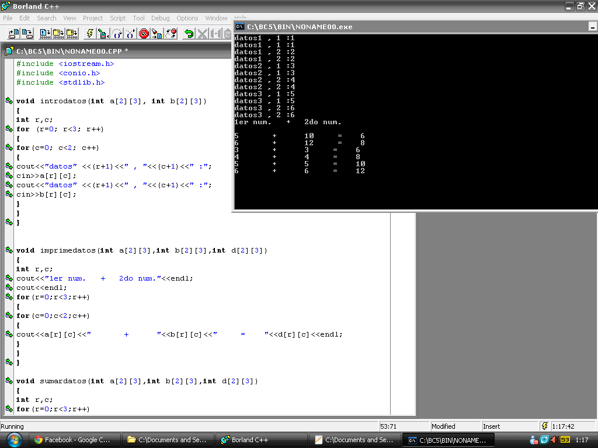The width and height of the screenshot is (598, 448).
Task: Click the trace-into icon with arrow into parentheses
Action: point(130,33)
